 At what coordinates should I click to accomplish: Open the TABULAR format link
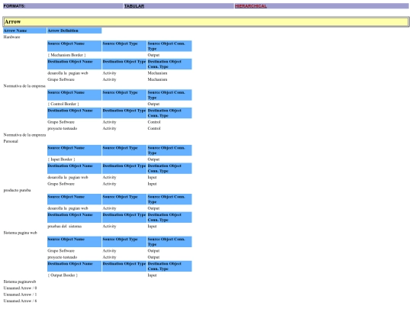(134, 6)
